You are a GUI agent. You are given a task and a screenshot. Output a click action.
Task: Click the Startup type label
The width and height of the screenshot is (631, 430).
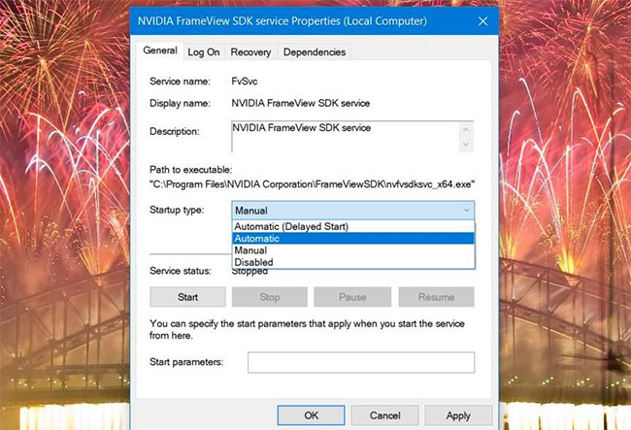(x=177, y=210)
